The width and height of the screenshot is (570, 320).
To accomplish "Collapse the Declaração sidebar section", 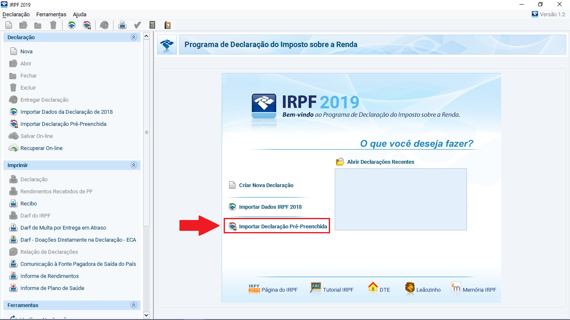I will click(134, 37).
